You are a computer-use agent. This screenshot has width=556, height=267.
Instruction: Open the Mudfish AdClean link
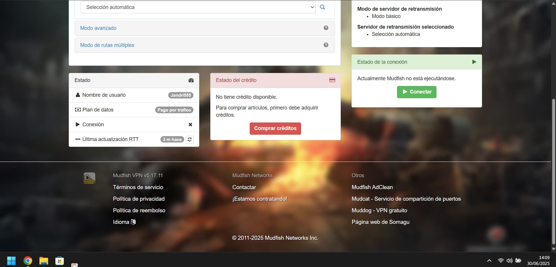(x=372, y=187)
